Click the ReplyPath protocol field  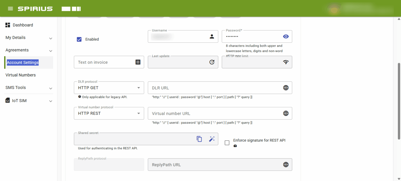(x=109, y=165)
